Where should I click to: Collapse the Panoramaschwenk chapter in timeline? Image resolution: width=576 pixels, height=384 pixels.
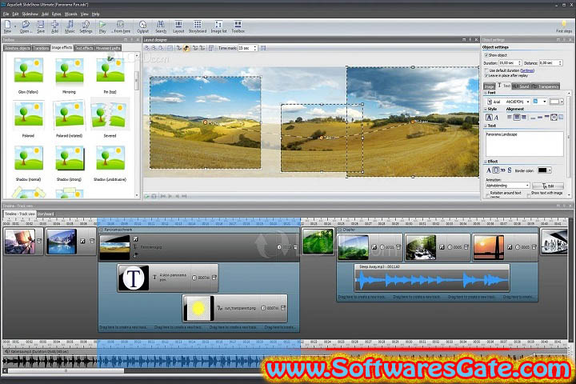click(101, 230)
